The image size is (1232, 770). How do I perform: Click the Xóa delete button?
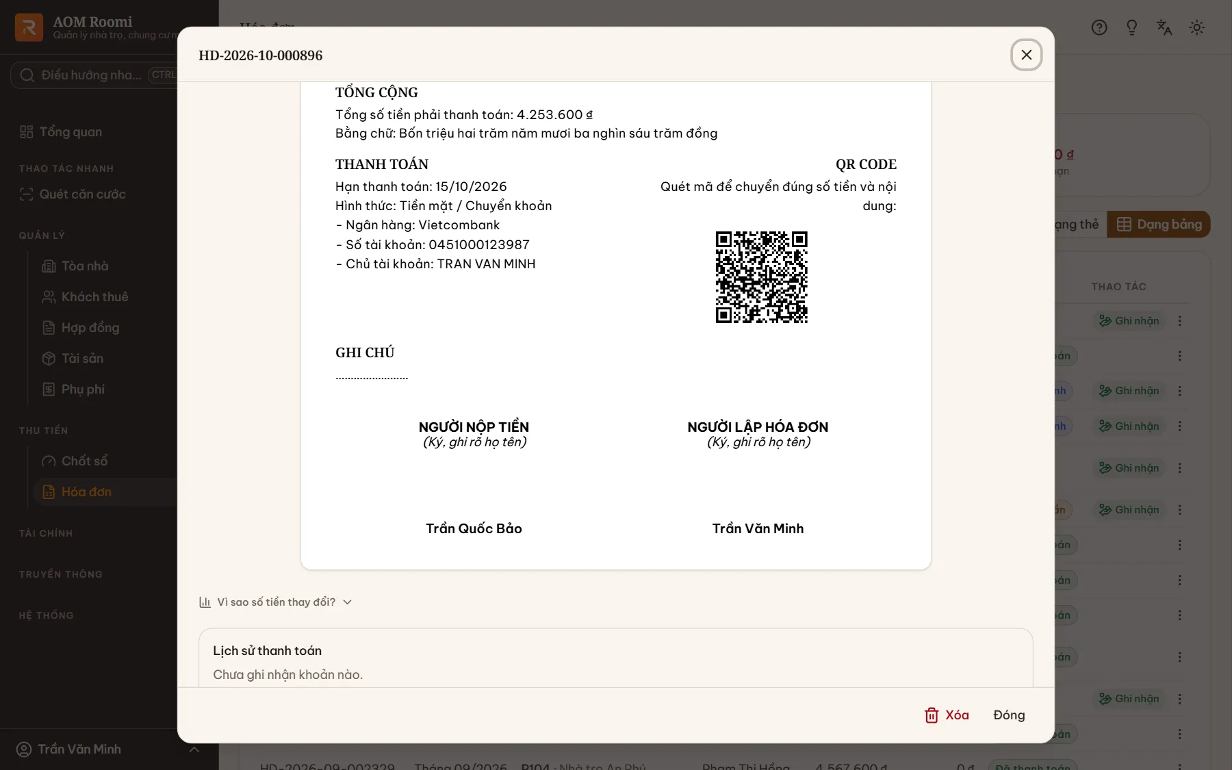point(947,715)
